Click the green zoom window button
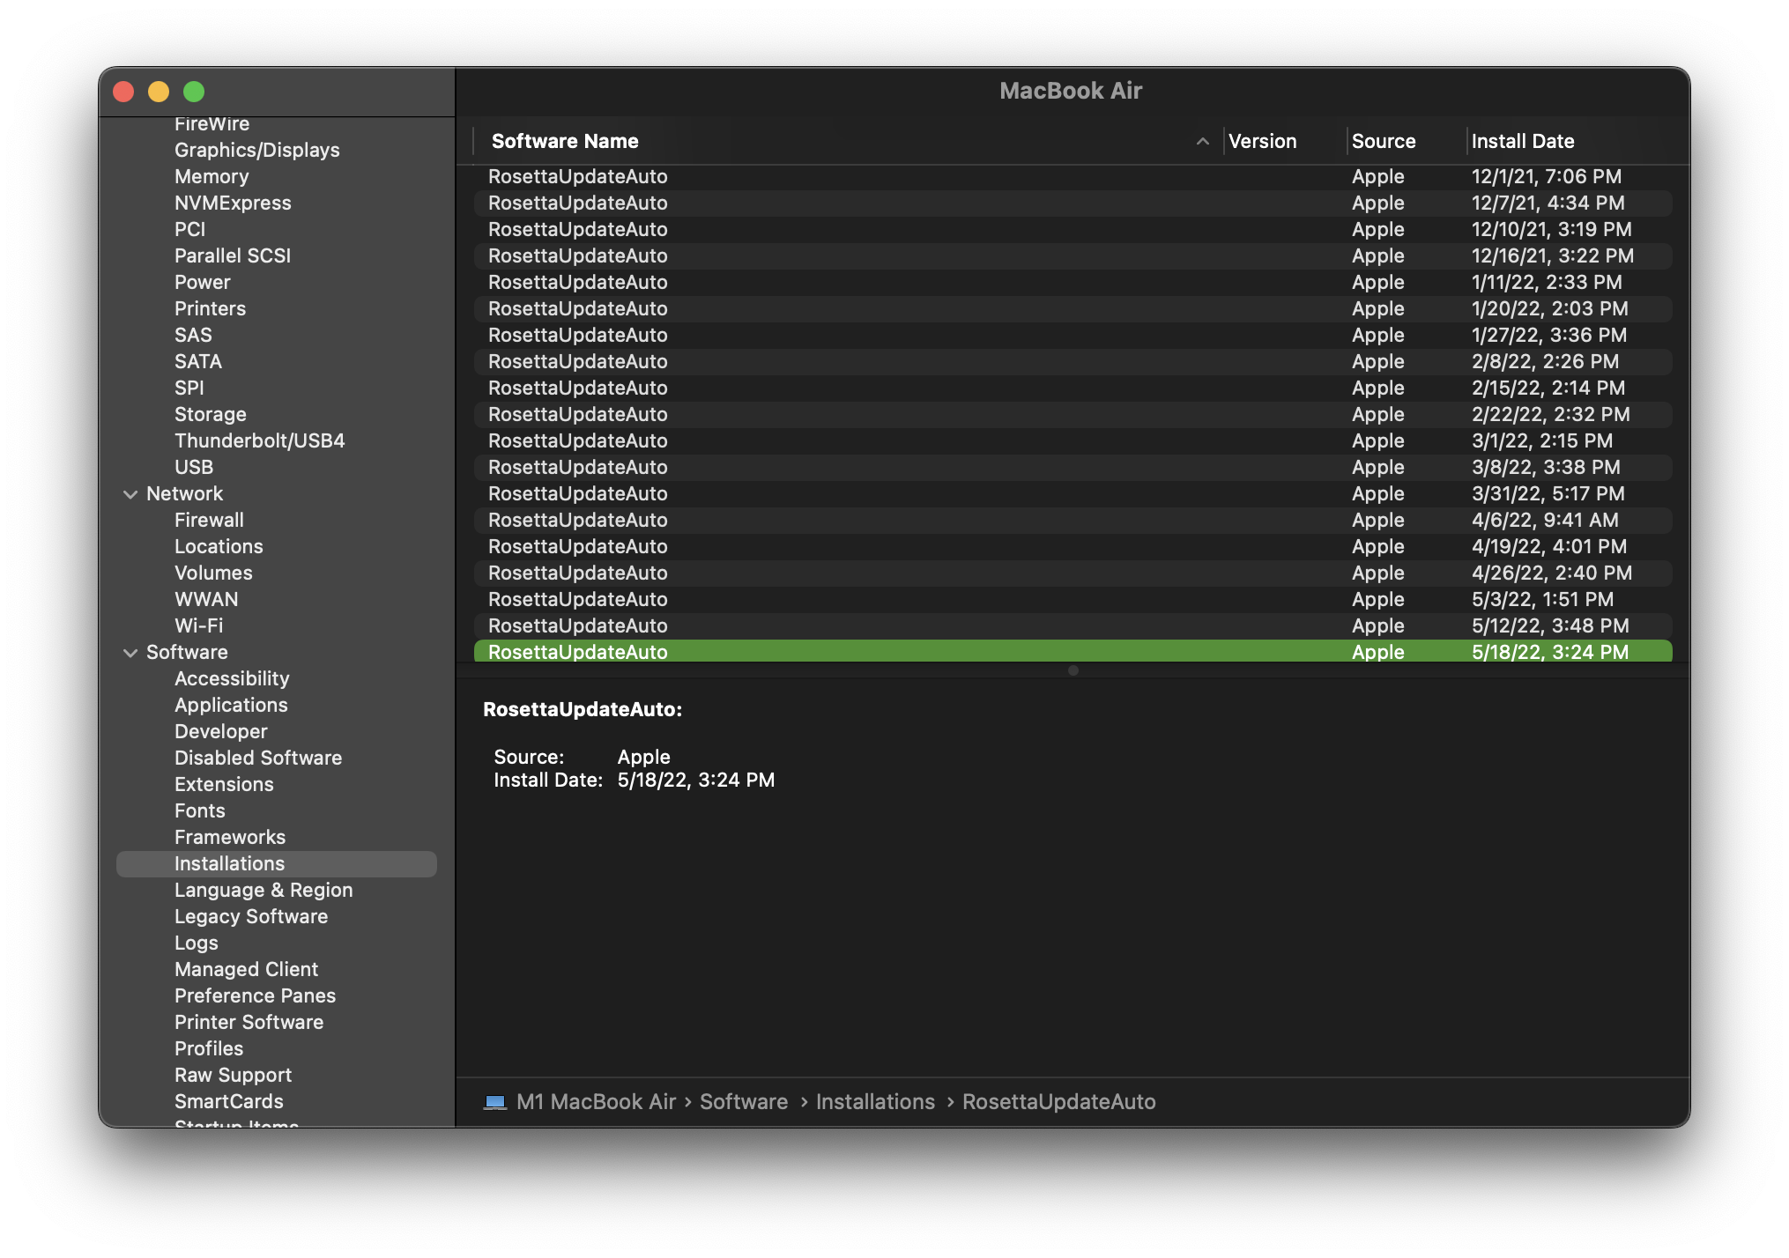Image resolution: width=1789 pixels, height=1258 pixels. tap(194, 92)
